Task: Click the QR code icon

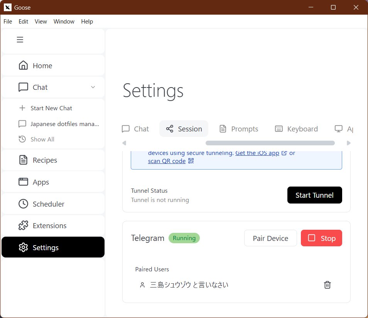Action: tap(191, 161)
